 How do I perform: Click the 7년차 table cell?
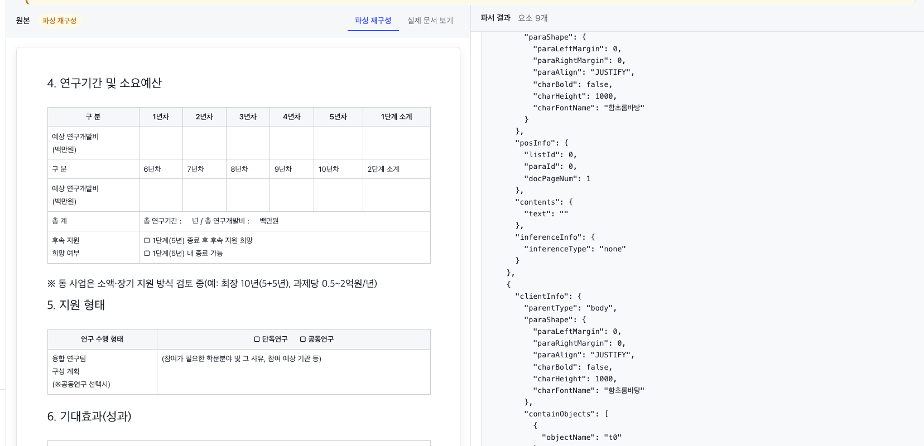click(x=204, y=169)
